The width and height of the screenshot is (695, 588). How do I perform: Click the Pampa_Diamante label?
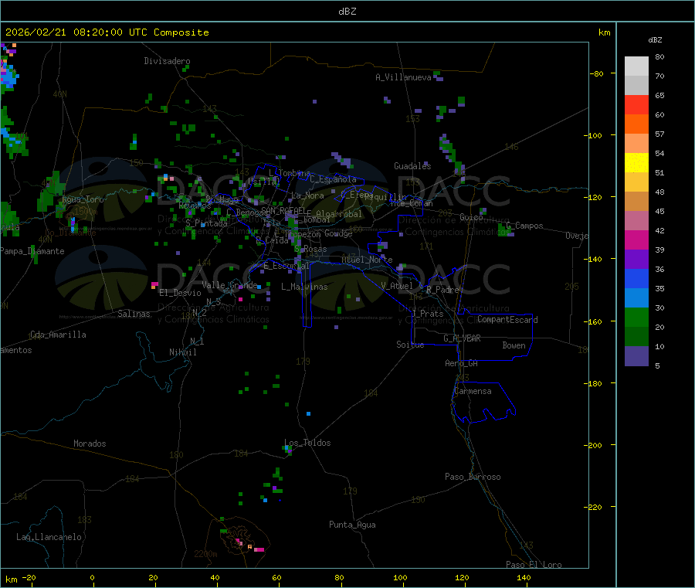pos(32,251)
